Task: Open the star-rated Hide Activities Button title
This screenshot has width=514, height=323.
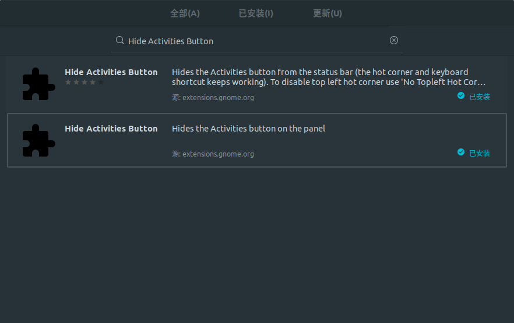Action: 111,72
